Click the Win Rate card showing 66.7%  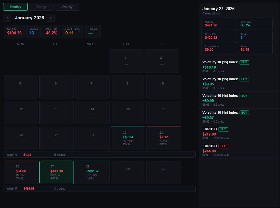[x=255, y=24]
